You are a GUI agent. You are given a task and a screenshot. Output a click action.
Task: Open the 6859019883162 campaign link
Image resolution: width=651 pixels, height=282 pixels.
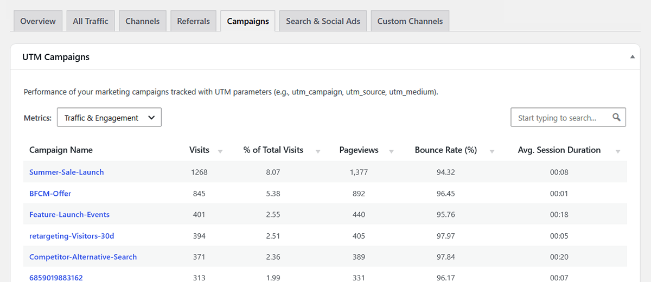click(x=56, y=278)
